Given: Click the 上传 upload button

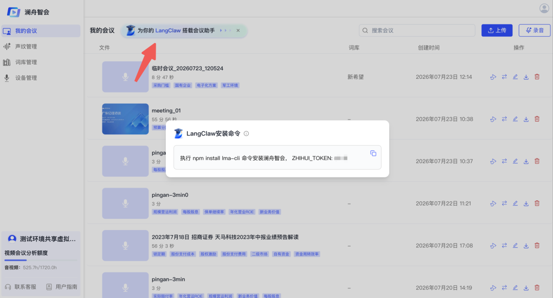Looking at the screenshot, I should [x=497, y=31].
